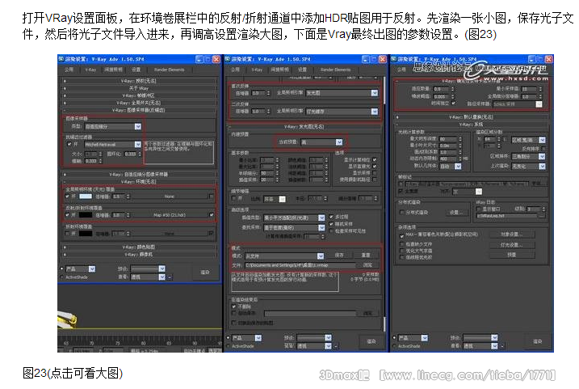Click the 保存 button for the irradiance map
This screenshot has height=389, width=579.
[x=338, y=256]
